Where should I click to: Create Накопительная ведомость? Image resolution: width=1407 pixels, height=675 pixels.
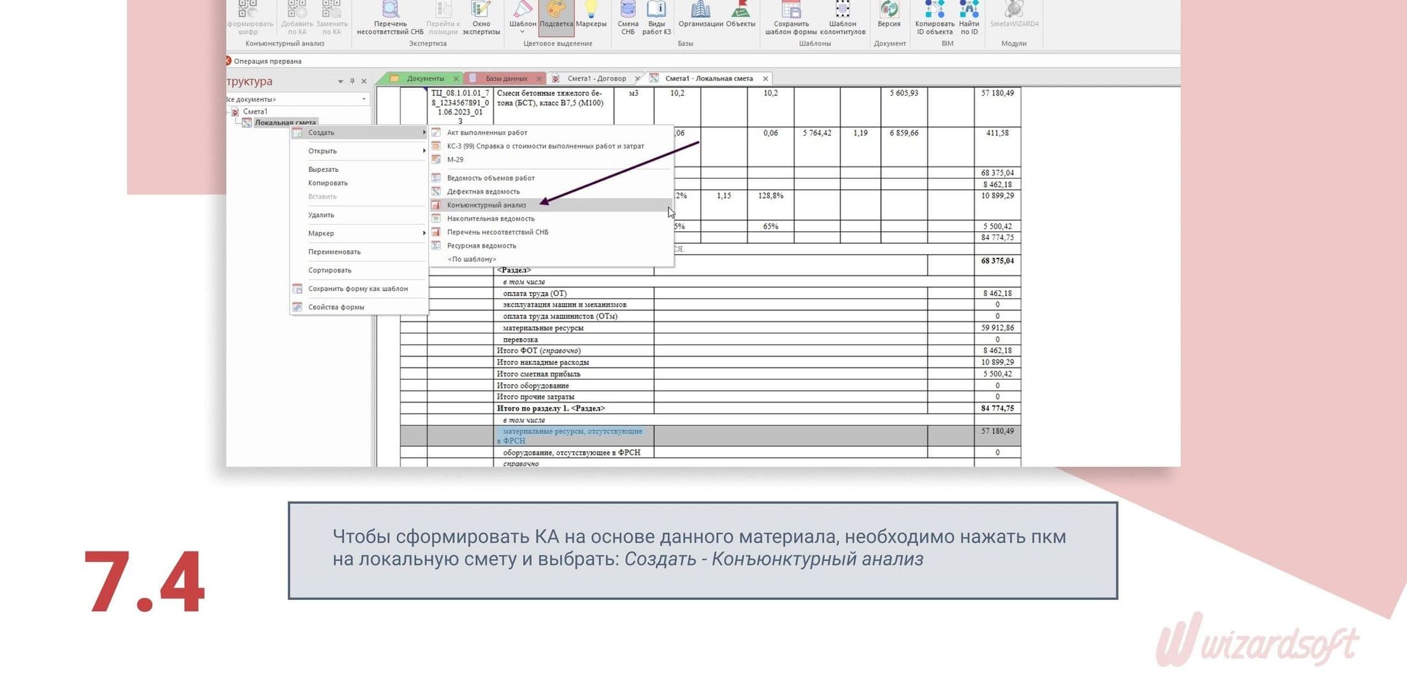tap(491, 218)
